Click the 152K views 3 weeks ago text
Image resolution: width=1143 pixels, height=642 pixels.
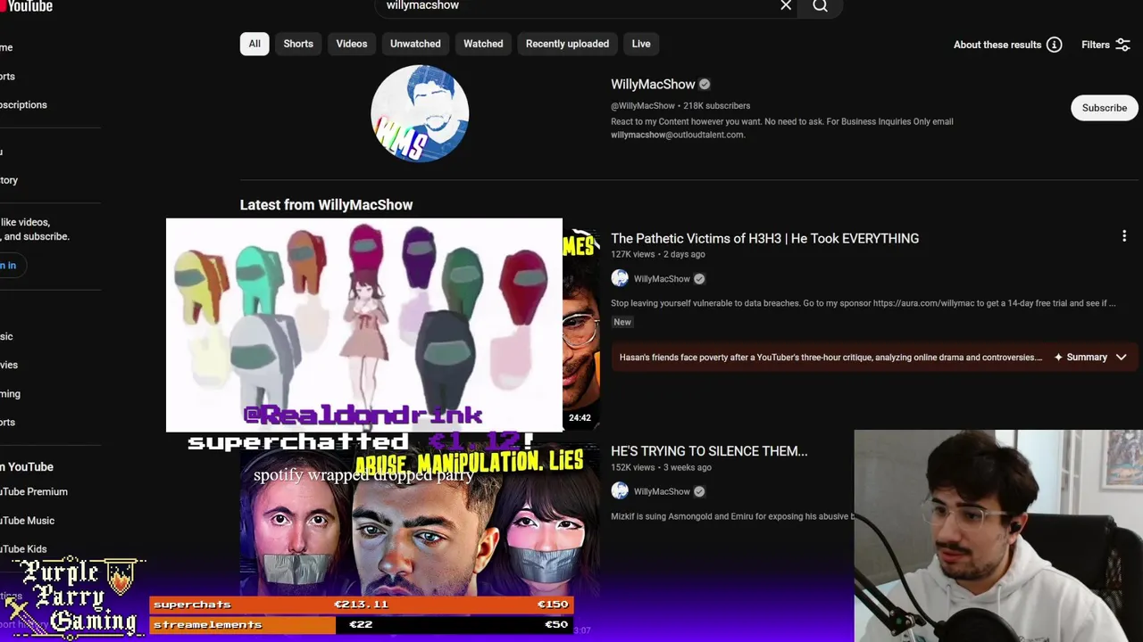tap(661, 467)
